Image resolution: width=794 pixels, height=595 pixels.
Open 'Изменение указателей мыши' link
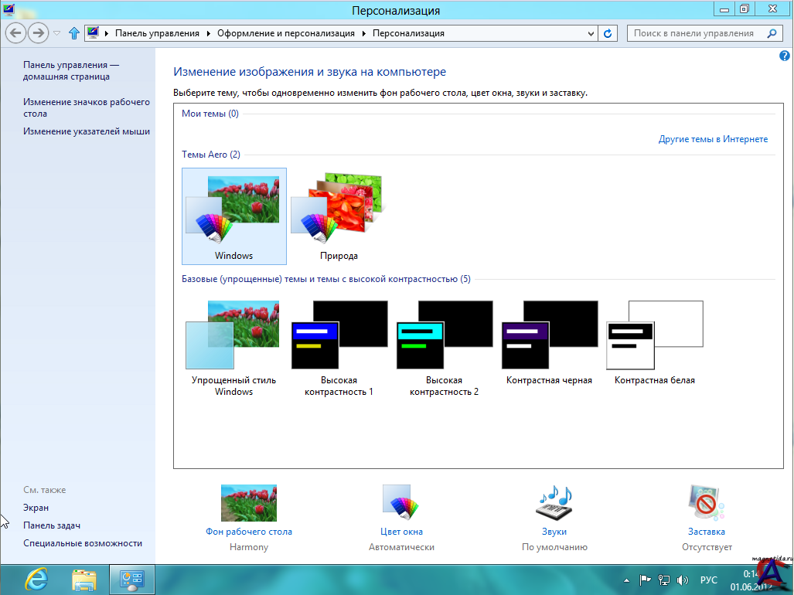87,131
